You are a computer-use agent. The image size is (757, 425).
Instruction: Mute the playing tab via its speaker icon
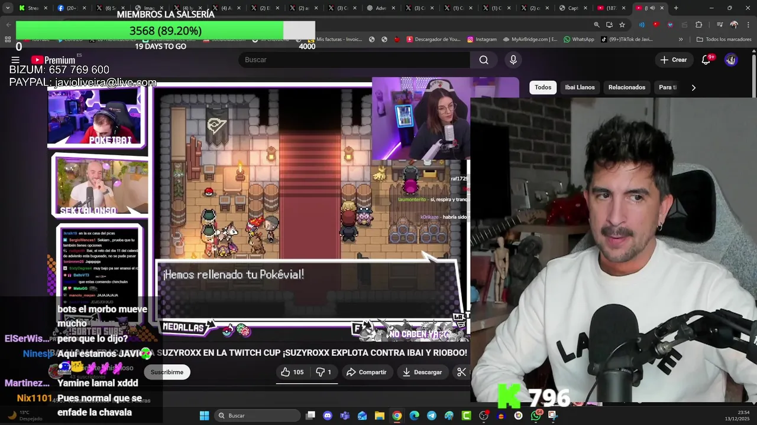[653, 8]
